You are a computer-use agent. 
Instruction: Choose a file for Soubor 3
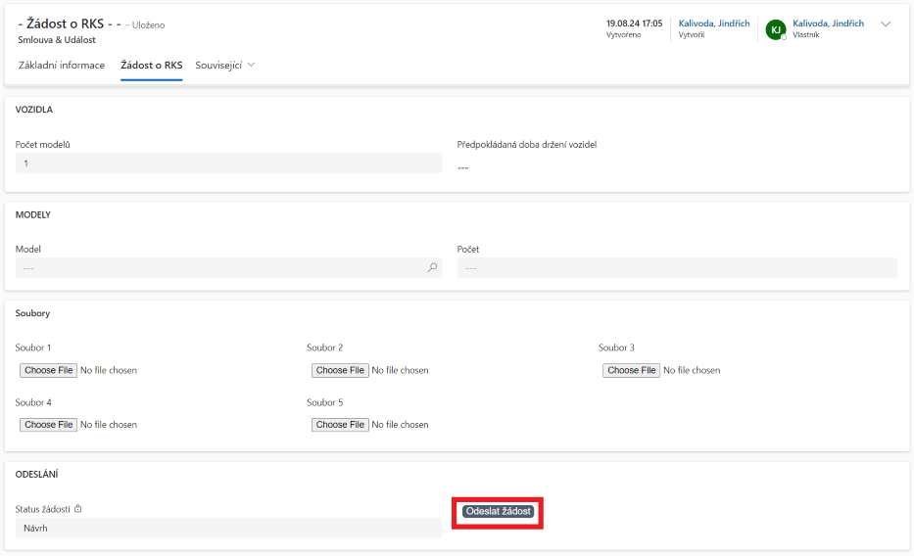pos(632,370)
